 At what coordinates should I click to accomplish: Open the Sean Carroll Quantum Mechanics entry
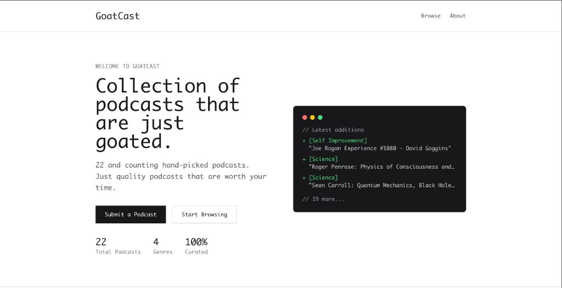click(x=381, y=185)
